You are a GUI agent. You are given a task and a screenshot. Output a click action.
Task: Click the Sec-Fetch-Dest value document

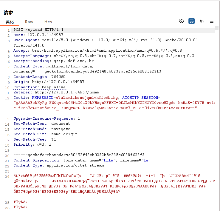(x=61, y=124)
